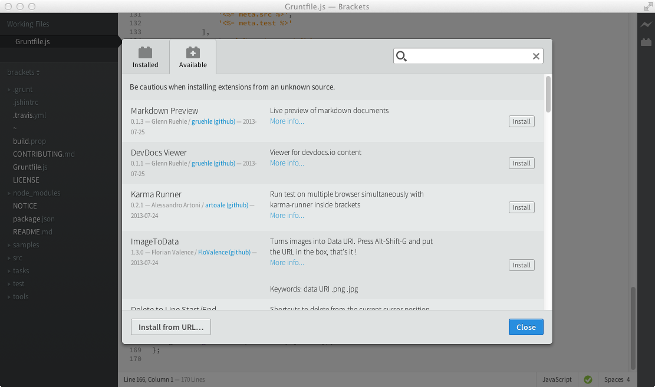655x387 pixels.
Task: Click the Install from URL button
Action: click(170, 327)
